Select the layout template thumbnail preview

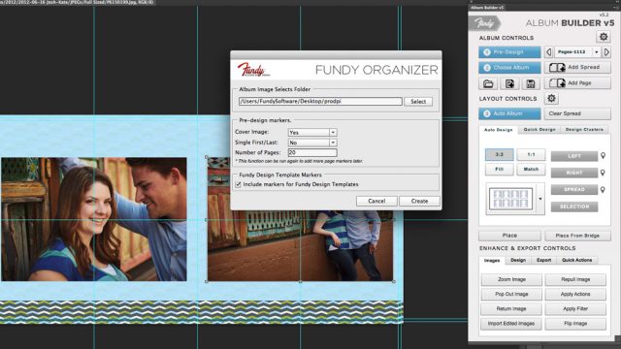click(511, 199)
